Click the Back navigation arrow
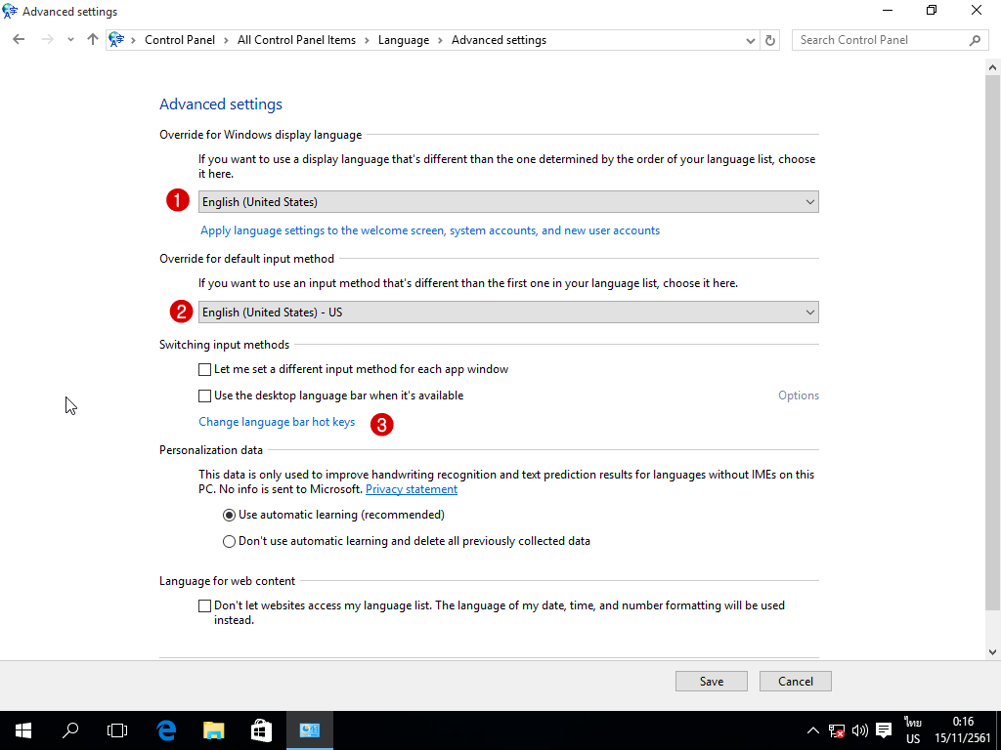 tap(19, 40)
